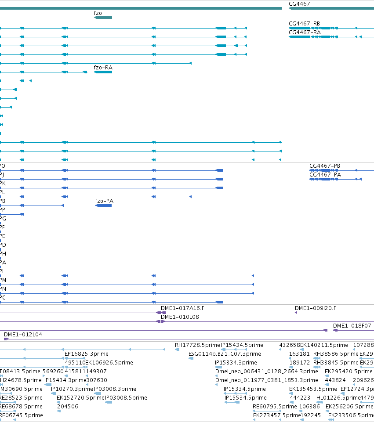Select the IP03008.5prime EST
The height and width of the screenshot is (422, 374).
point(126,398)
